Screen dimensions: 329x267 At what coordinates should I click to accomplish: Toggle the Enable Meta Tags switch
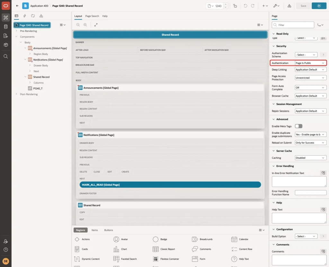298,126
